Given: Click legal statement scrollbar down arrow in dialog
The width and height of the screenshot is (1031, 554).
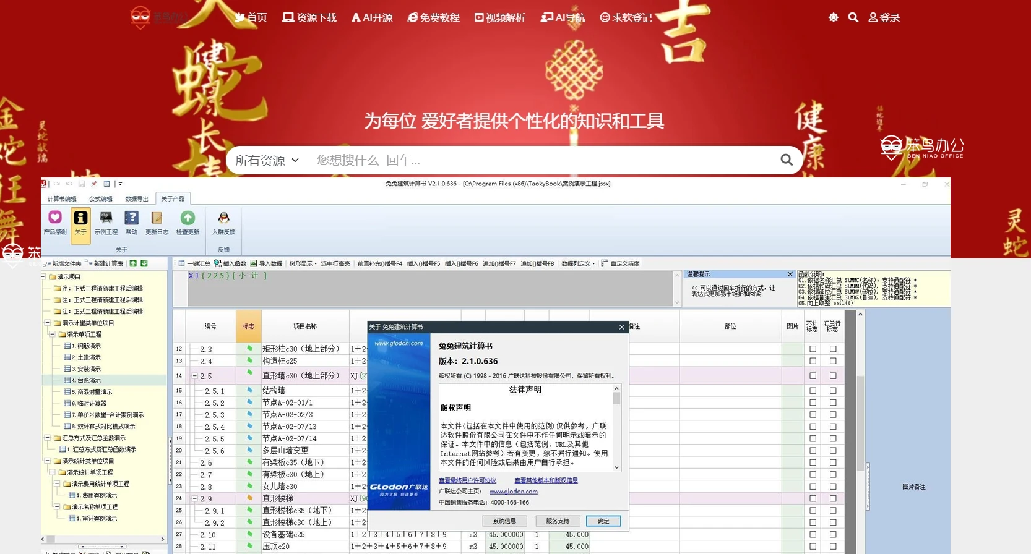Looking at the screenshot, I should [x=616, y=467].
